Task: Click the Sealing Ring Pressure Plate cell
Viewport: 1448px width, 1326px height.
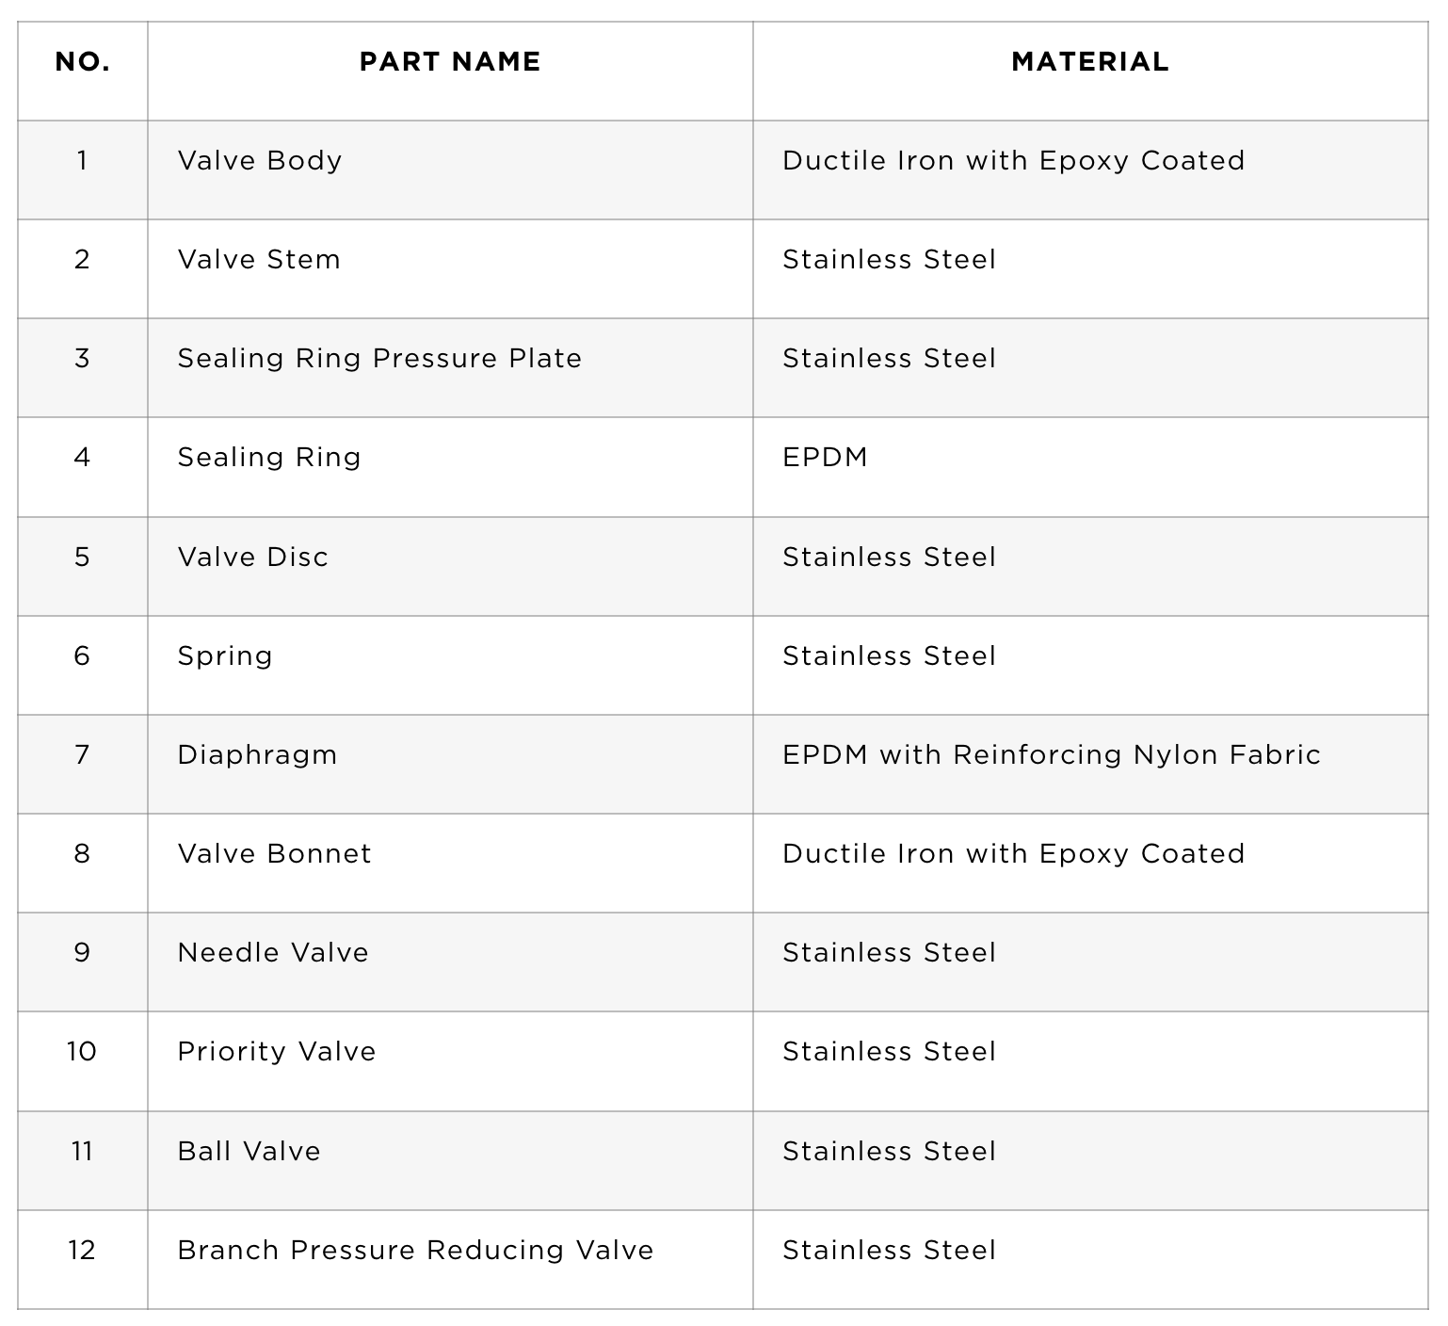Action: point(450,368)
